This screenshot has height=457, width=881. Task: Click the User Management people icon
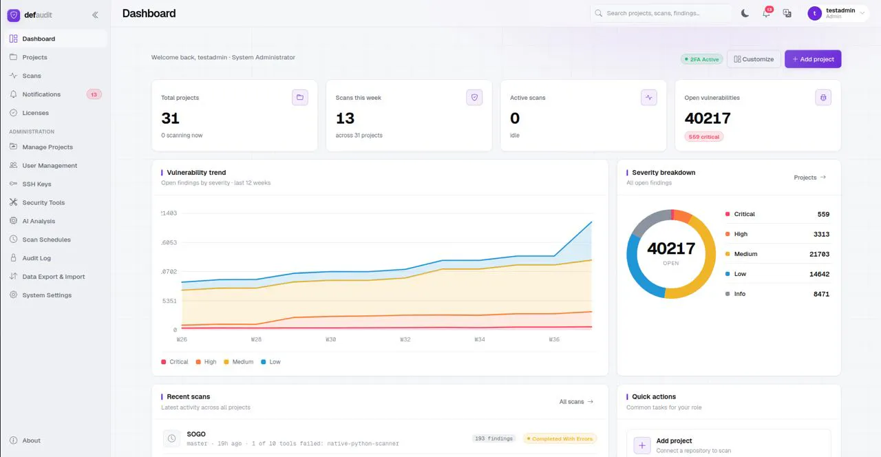coord(14,165)
